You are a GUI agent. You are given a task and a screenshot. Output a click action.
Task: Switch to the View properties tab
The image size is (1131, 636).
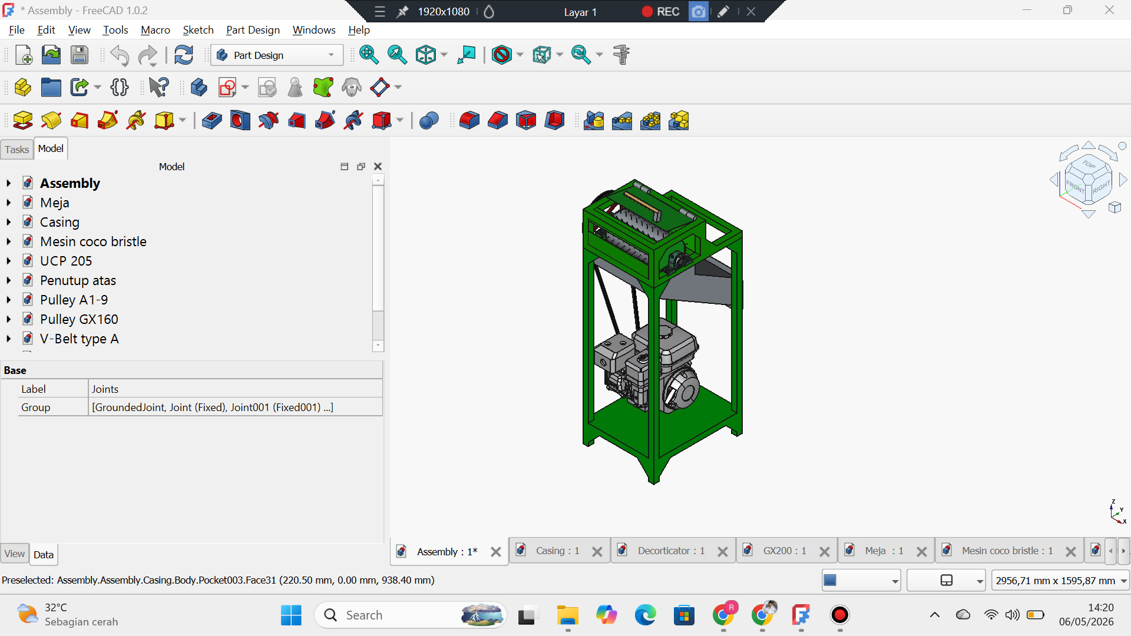coord(15,554)
